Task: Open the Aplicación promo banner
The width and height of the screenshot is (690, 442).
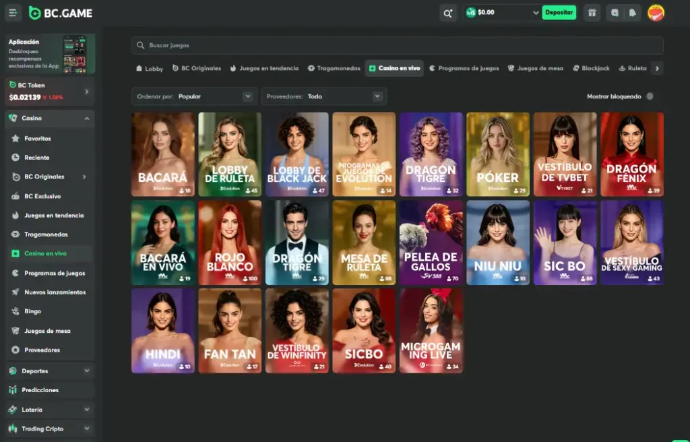Action: pos(50,54)
